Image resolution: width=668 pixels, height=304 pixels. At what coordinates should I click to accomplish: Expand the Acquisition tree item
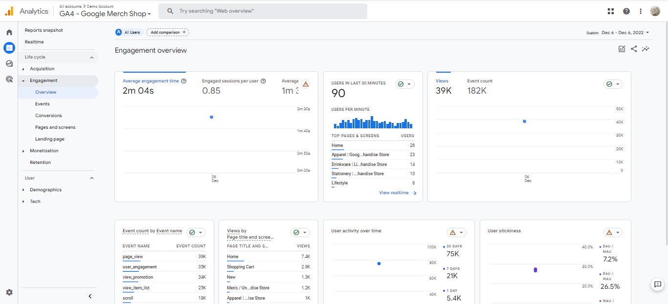[23, 69]
